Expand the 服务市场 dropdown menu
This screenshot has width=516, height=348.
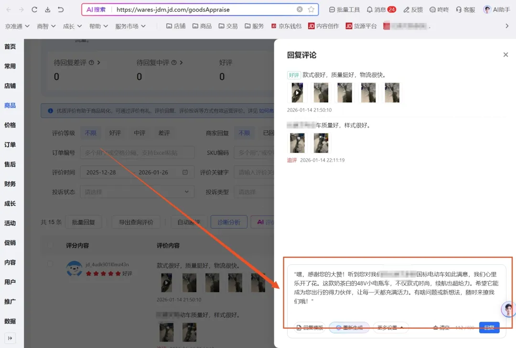[130, 26]
